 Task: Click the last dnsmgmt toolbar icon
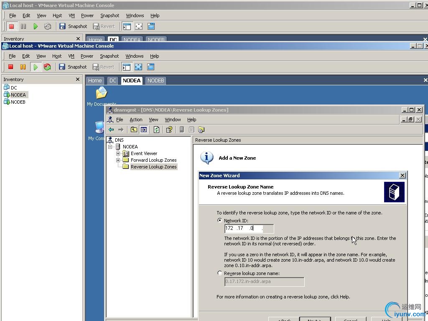201,130
